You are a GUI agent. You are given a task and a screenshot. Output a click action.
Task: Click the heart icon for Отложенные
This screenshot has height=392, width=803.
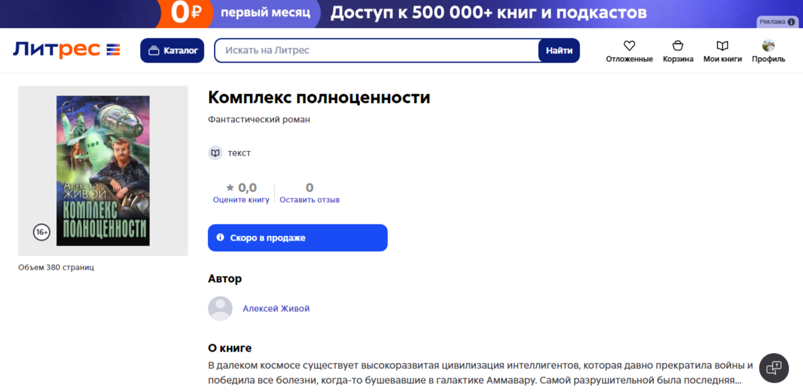click(629, 46)
